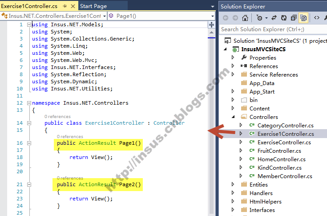Select the App_Data folder
327x216 pixels.
262,83
